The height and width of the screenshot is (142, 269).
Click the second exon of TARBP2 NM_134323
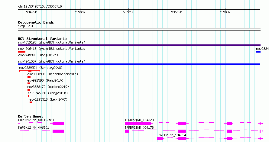pyautogui.click(x=182, y=124)
